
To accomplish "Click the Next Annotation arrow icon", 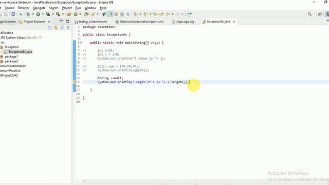I will click(135, 14).
